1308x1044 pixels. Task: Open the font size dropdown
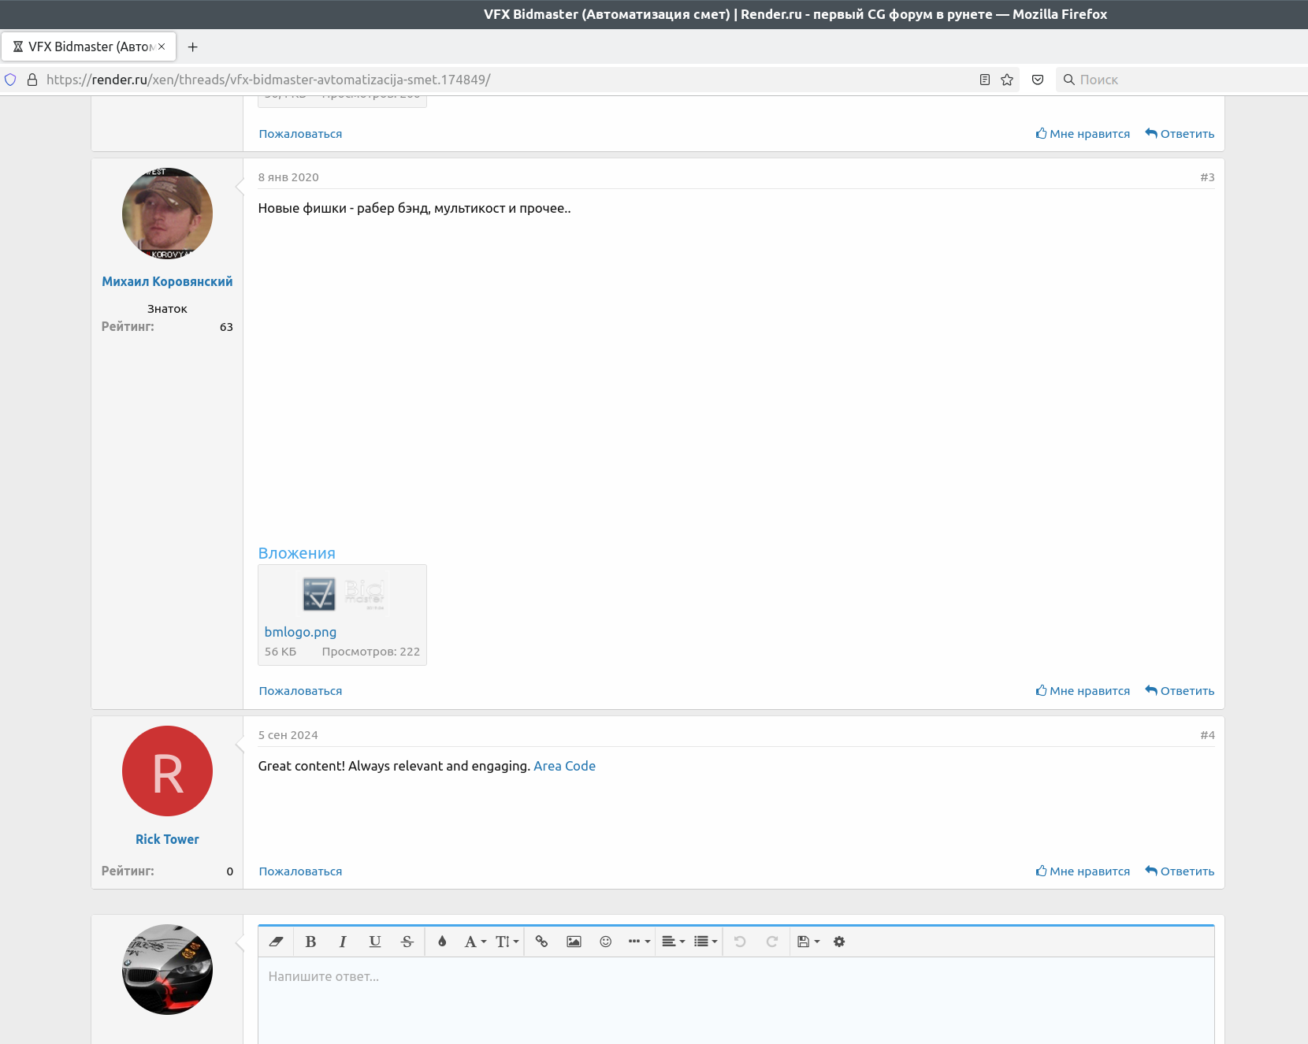tap(507, 942)
